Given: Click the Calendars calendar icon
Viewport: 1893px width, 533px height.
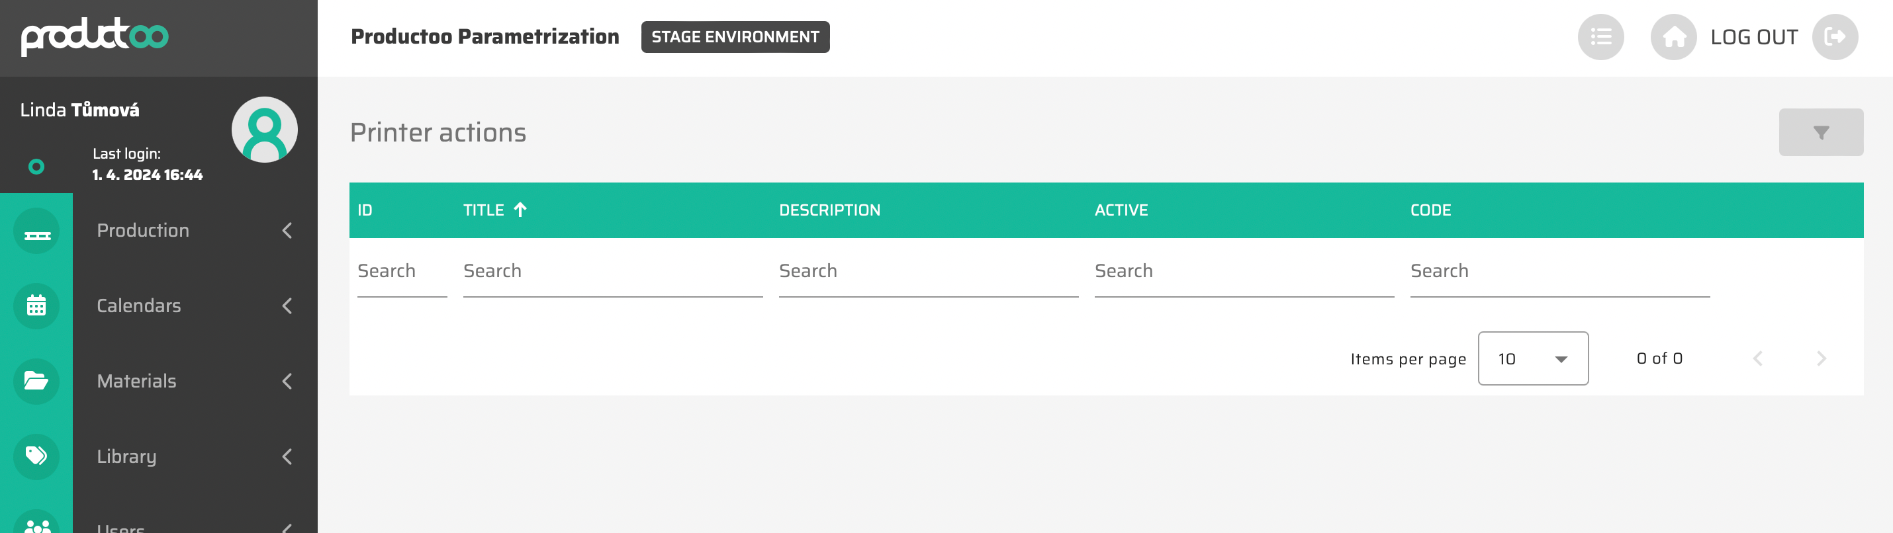Looking at the screenshot, I should pyautogui.click(x=36, y=306).
